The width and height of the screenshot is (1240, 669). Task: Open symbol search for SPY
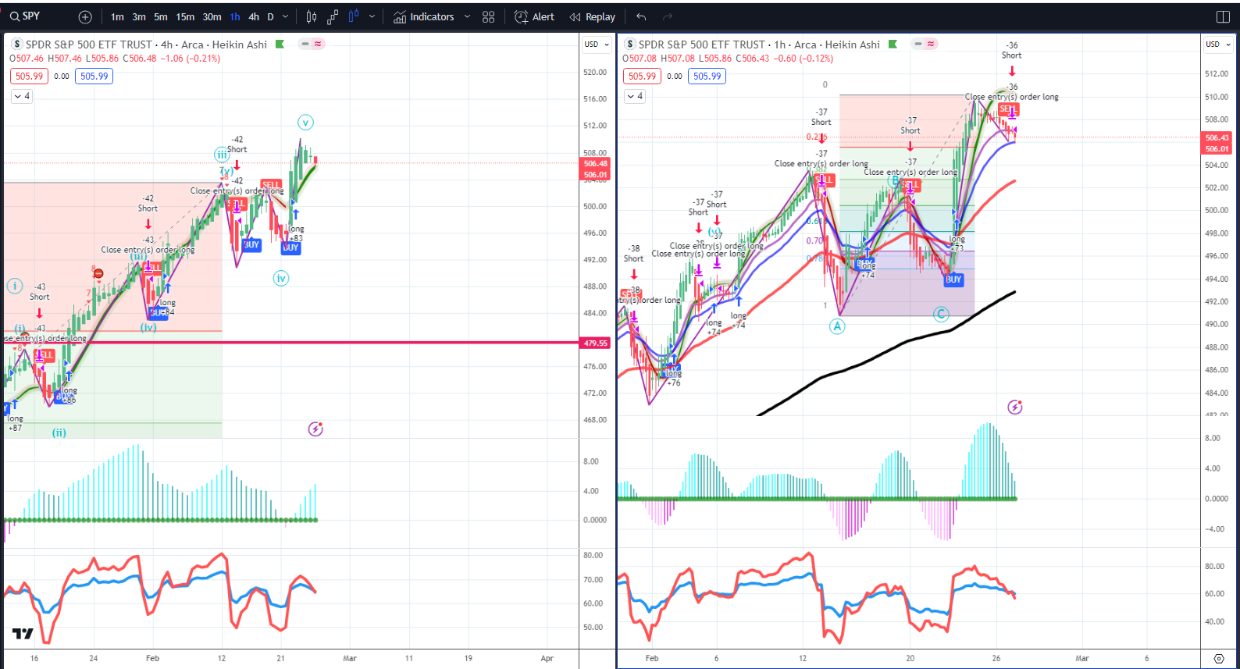tap(25, 16)
